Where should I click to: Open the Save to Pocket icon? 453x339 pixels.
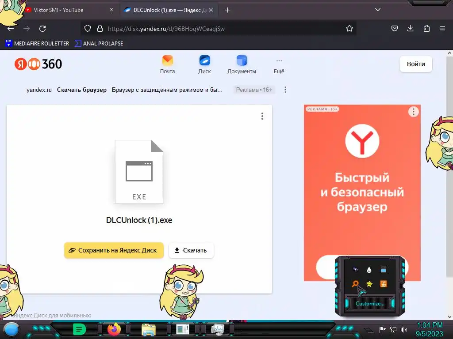pos(394,28)
